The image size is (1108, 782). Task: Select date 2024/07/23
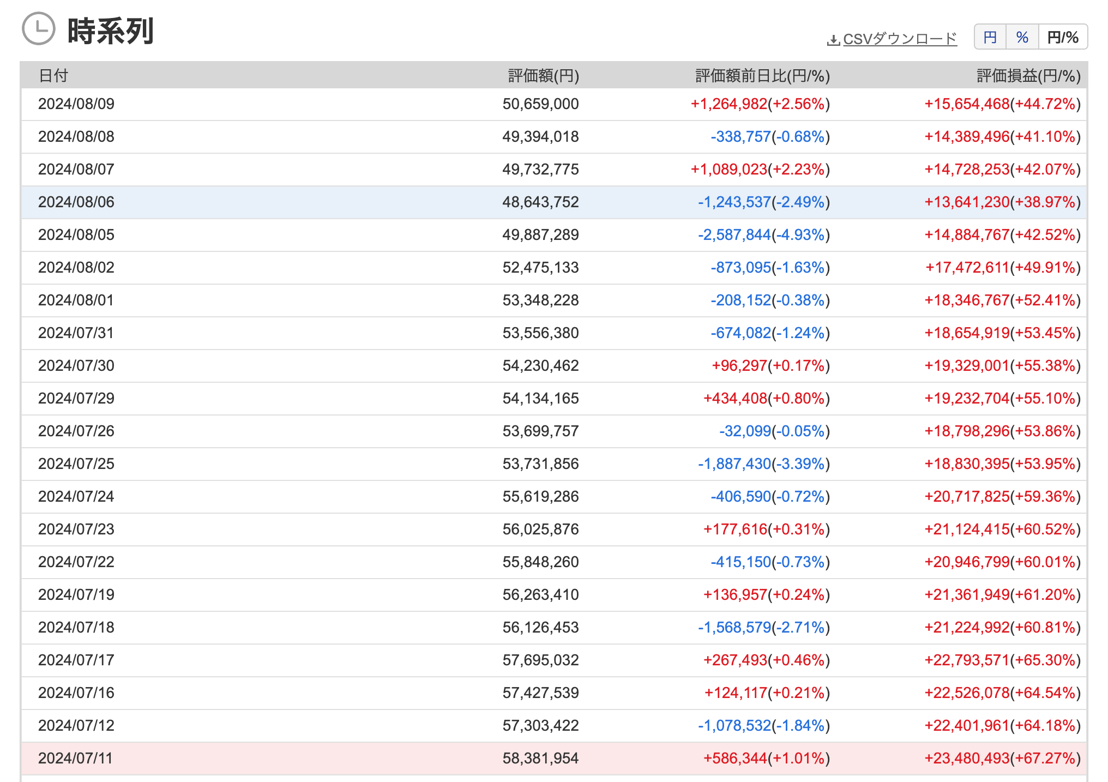point(76,529)
